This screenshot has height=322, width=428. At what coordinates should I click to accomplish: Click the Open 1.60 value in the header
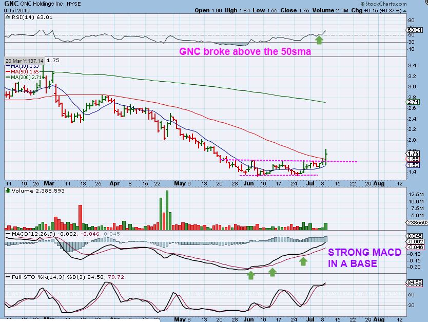208,10
